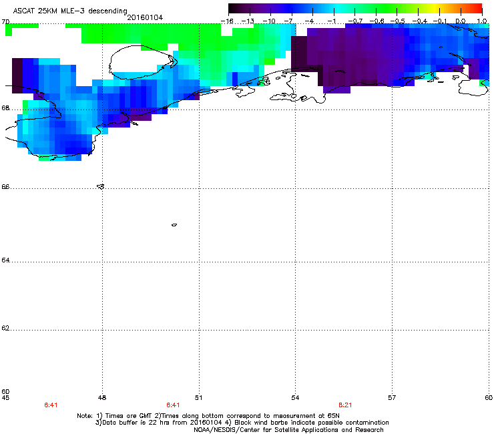This screenshot has height=434, width=494.
Task: Click the '-0.7' color scale label
Action: coord(355,21)
